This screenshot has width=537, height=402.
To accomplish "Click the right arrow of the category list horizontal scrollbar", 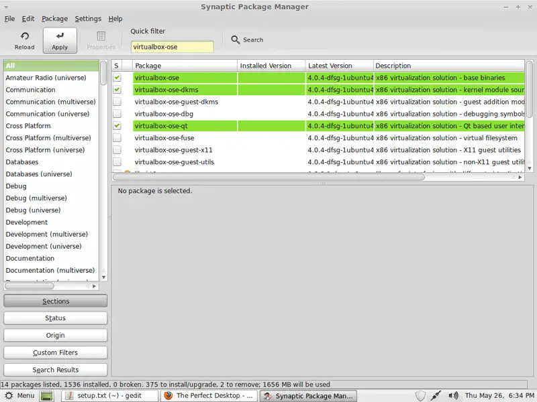I will click(94, 286).
